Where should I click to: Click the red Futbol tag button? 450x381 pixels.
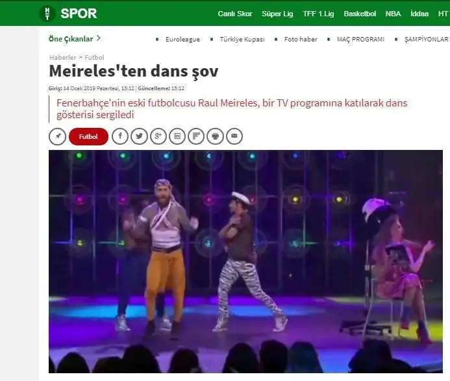pos(88,136)
